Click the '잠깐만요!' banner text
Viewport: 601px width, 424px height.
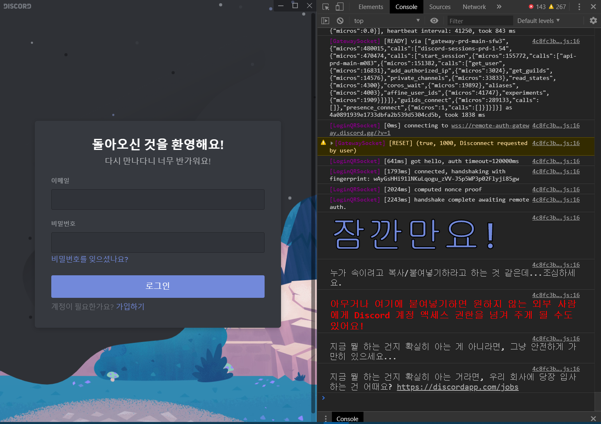[x=414, y=234]
